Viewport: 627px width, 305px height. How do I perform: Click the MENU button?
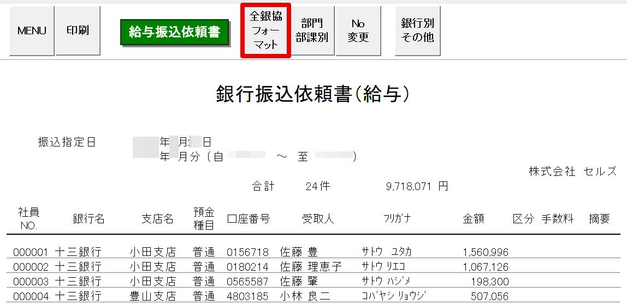click(x=32, y=31)
